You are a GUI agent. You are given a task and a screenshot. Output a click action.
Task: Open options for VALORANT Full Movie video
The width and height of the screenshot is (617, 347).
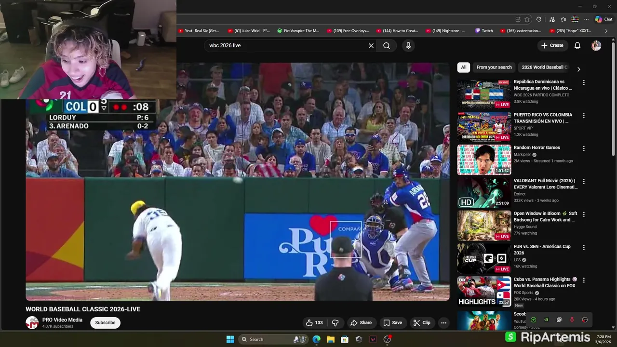(x=584, y=182)
